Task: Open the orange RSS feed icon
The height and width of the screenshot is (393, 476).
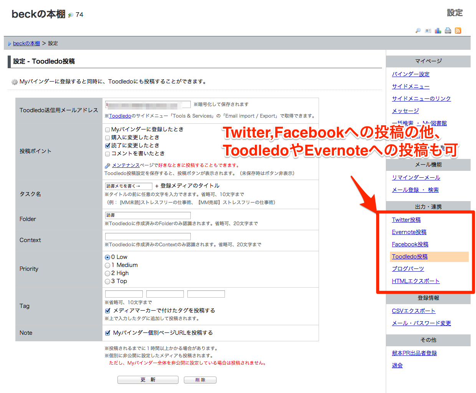Action: point(458,31)
